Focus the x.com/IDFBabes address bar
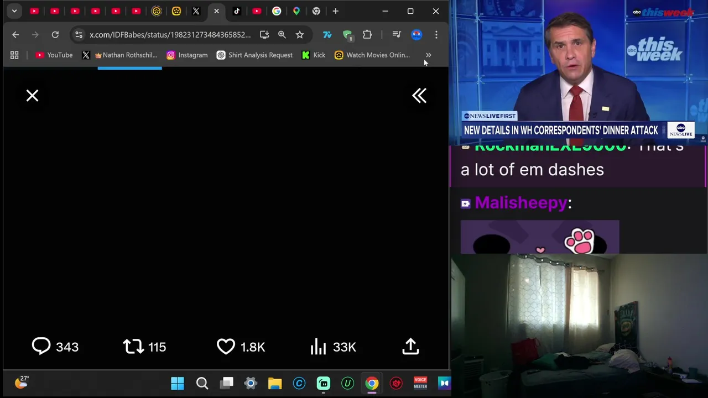The image size is (708, 398). coord(170,35)
